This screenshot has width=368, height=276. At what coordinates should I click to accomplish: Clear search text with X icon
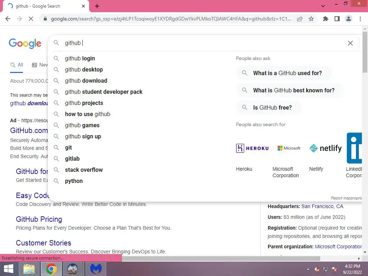point(350,43)
